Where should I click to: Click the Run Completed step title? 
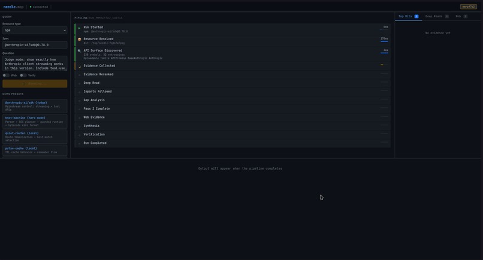95,143
